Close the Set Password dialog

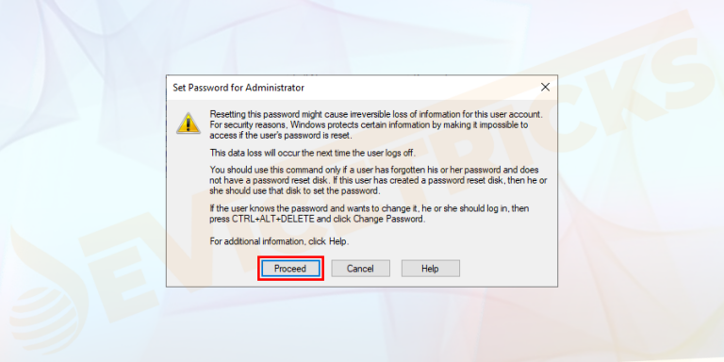(545, 88)
